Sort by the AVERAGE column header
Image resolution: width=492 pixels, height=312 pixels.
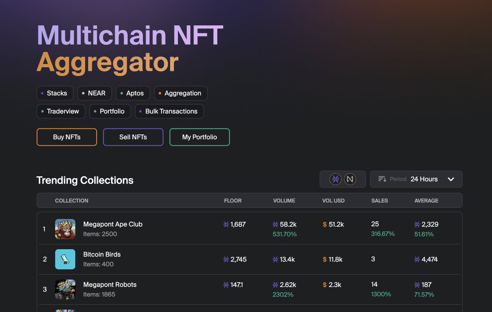pos(426,200)
